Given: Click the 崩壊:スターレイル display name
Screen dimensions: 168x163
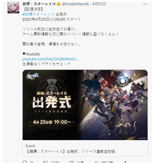Looking at the screenshot, I should coord(39,4).
